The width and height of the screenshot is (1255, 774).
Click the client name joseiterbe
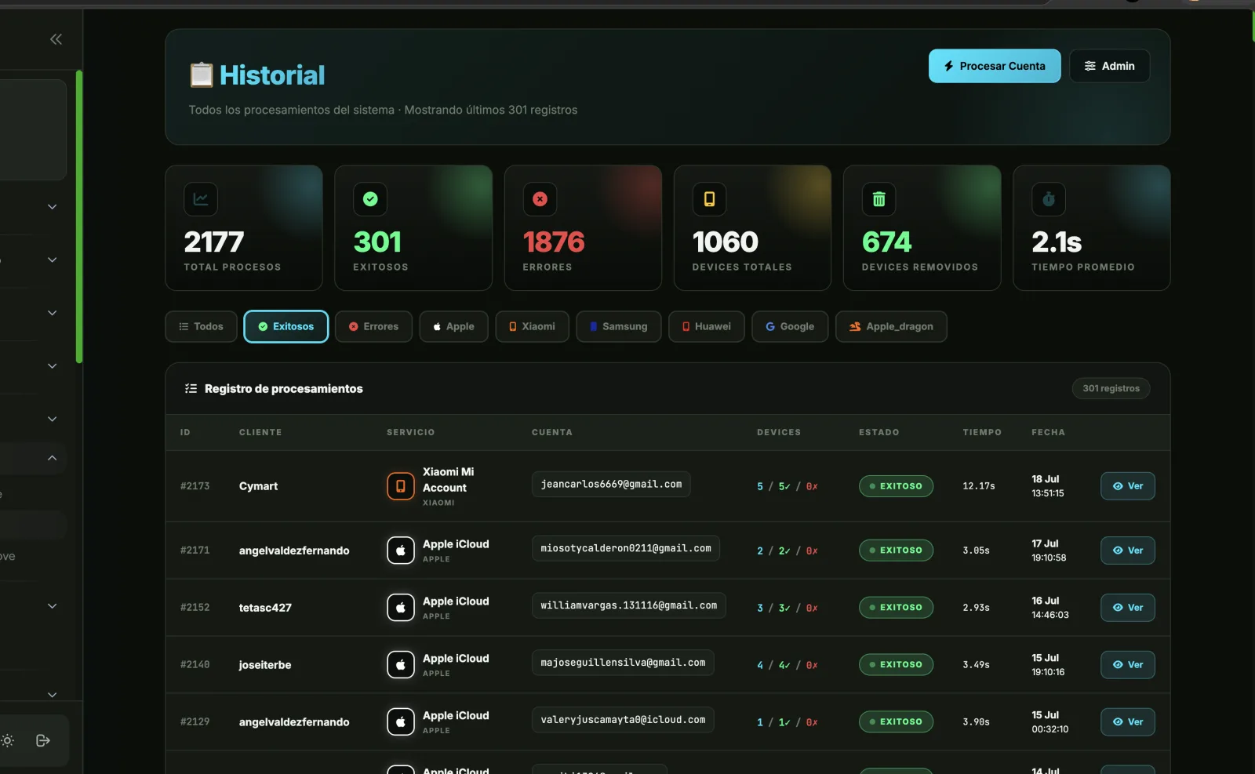tap(265, 665)
